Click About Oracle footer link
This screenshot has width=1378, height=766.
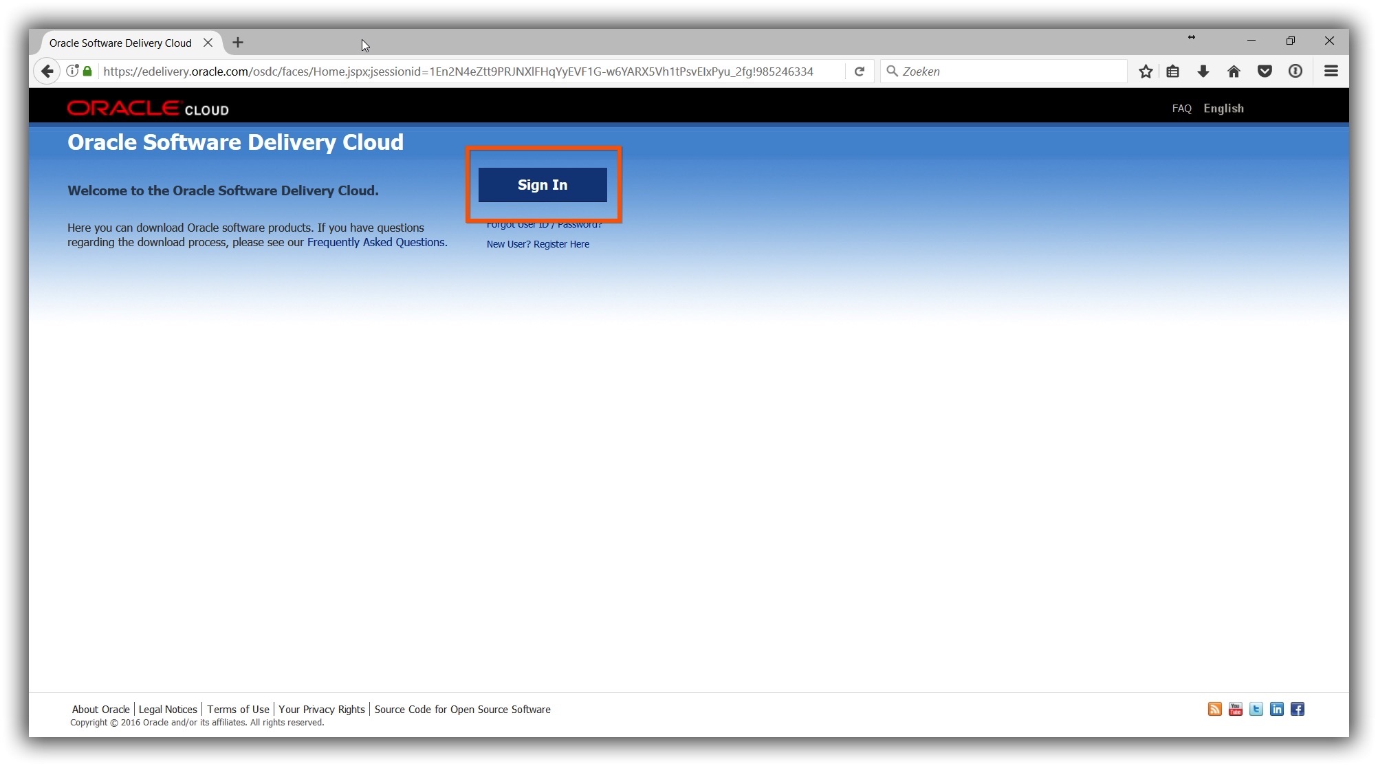tap(100, 709)
